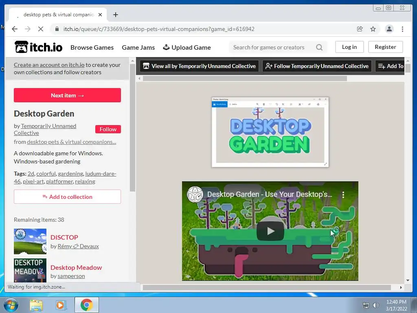Open Game Jams page
This screenshot has height=313, width=417.
click(138, 47)
